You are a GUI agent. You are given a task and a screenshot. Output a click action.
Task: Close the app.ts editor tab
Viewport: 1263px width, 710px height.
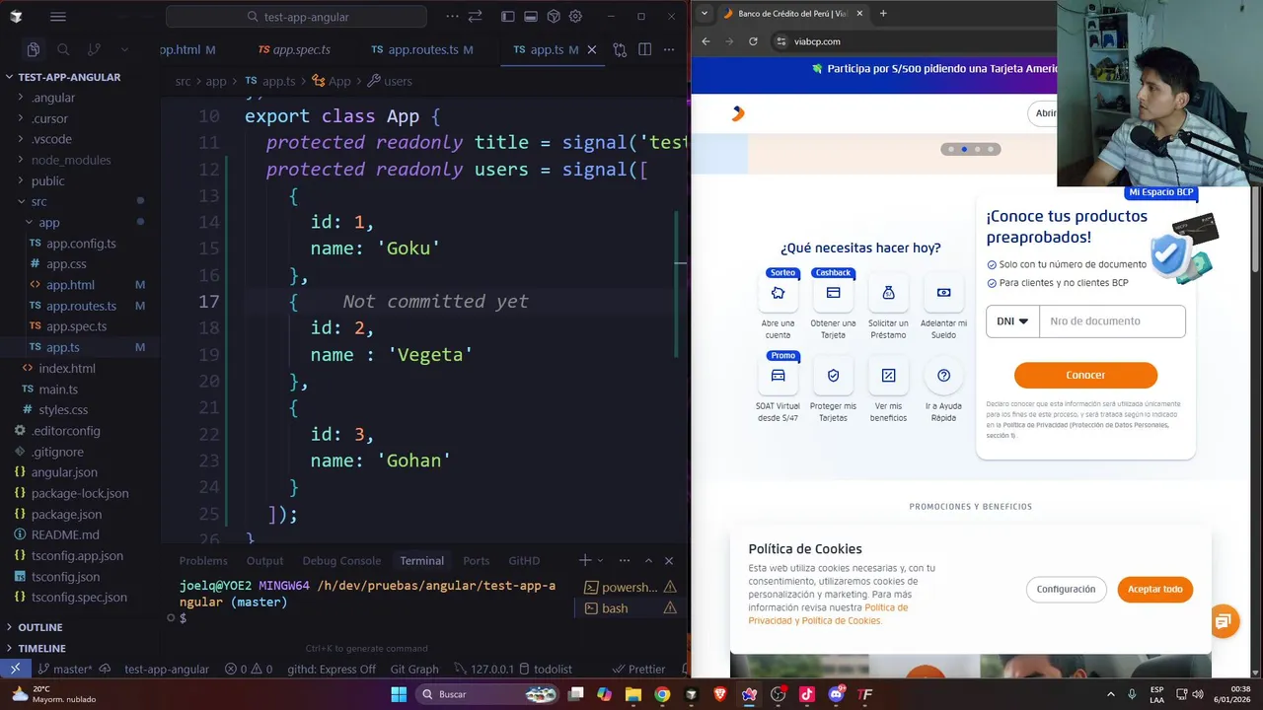(592, 49)
